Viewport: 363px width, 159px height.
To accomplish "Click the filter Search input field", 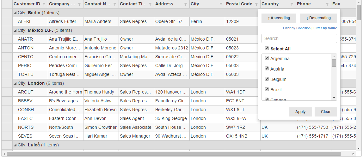I will [299, 38].
